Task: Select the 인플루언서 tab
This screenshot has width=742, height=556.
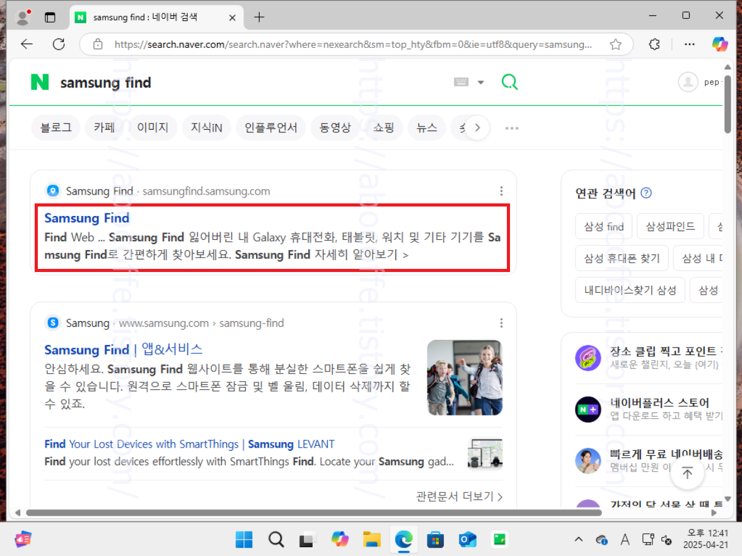Action: [x=270, y=128]
